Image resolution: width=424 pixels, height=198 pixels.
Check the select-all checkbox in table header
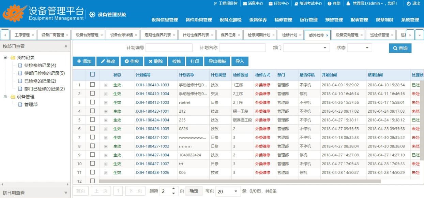pyautogui.click(x=92, y=74)
